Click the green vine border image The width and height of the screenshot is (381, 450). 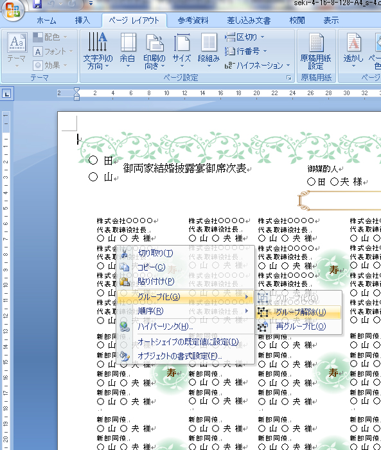229,147
